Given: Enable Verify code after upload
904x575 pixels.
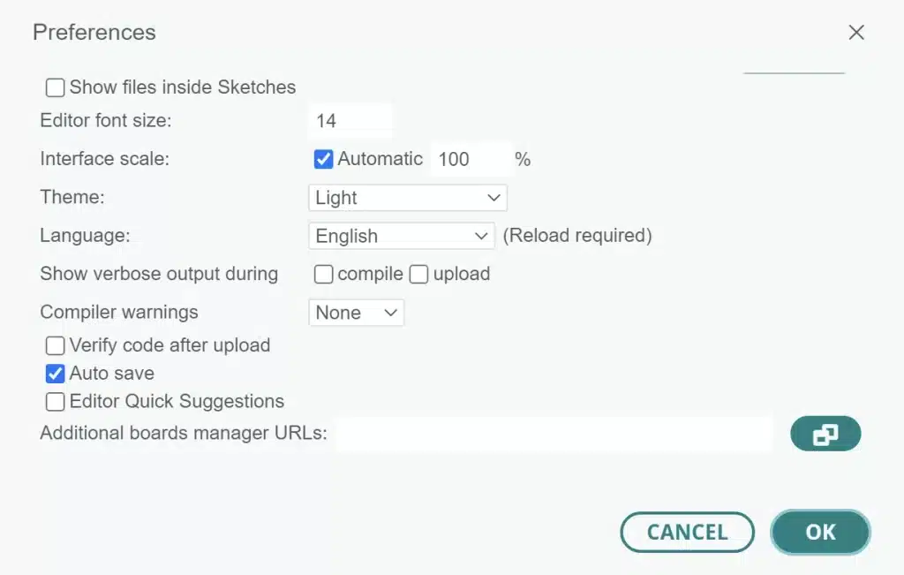Looking at the screenshot, I should (x=55, y=345).
